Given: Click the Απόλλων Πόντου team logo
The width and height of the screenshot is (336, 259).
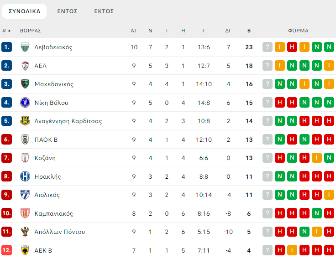Looking at the screenshot, I should 25,232.
